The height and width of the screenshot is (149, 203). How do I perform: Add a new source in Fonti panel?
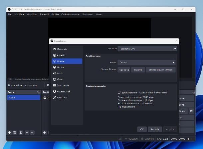pyautogui.click(x=45, y=132)
